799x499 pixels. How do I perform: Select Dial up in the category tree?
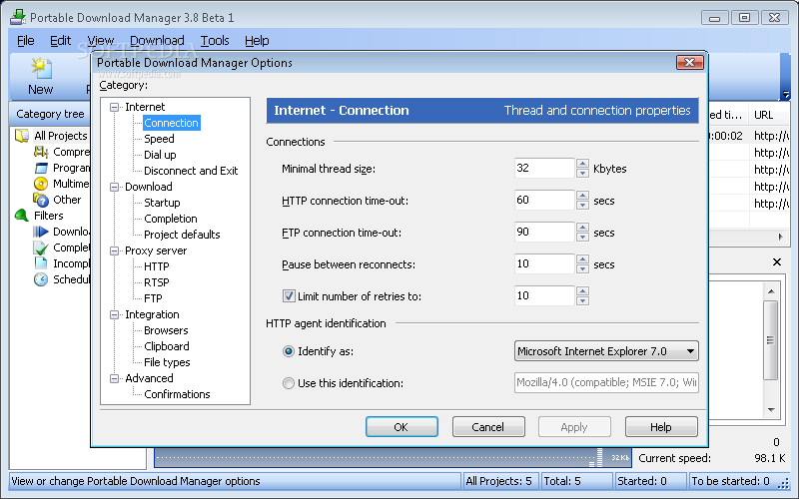click(160, 155)
